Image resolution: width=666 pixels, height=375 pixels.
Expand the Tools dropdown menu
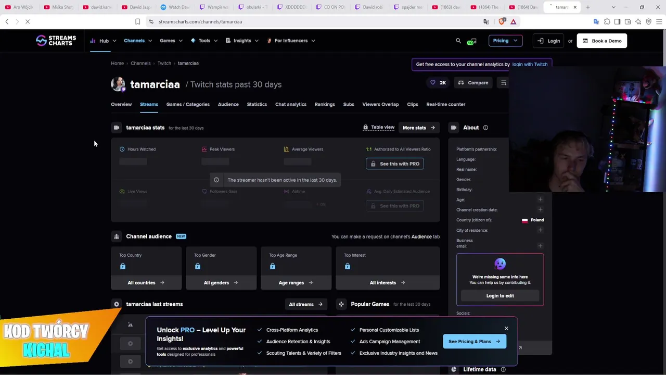tap(204, 41)
